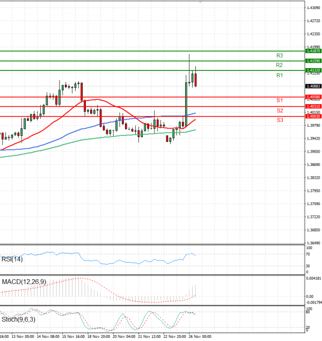Click the 1.43090 price axis value
Viewport: 322px width, 341px height.
point(313,8)
